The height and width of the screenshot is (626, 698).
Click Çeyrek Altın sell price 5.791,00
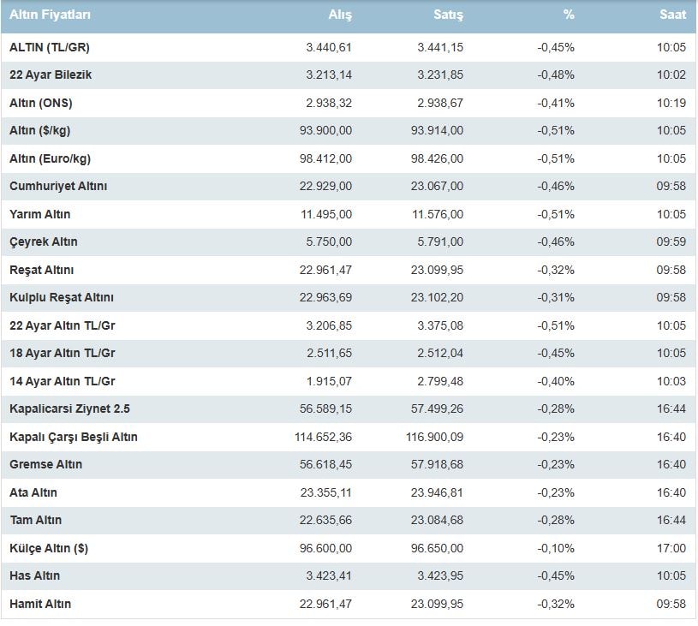click(x=440, y=241)
